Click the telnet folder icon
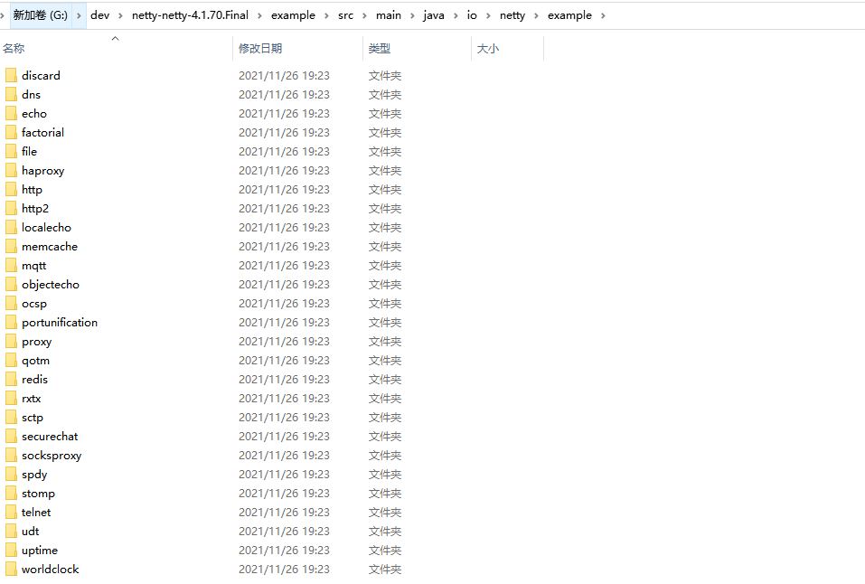865x584 pixels. click(11, 513)
